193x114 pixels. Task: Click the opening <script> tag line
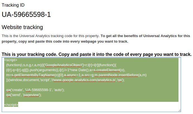(11, 60)
